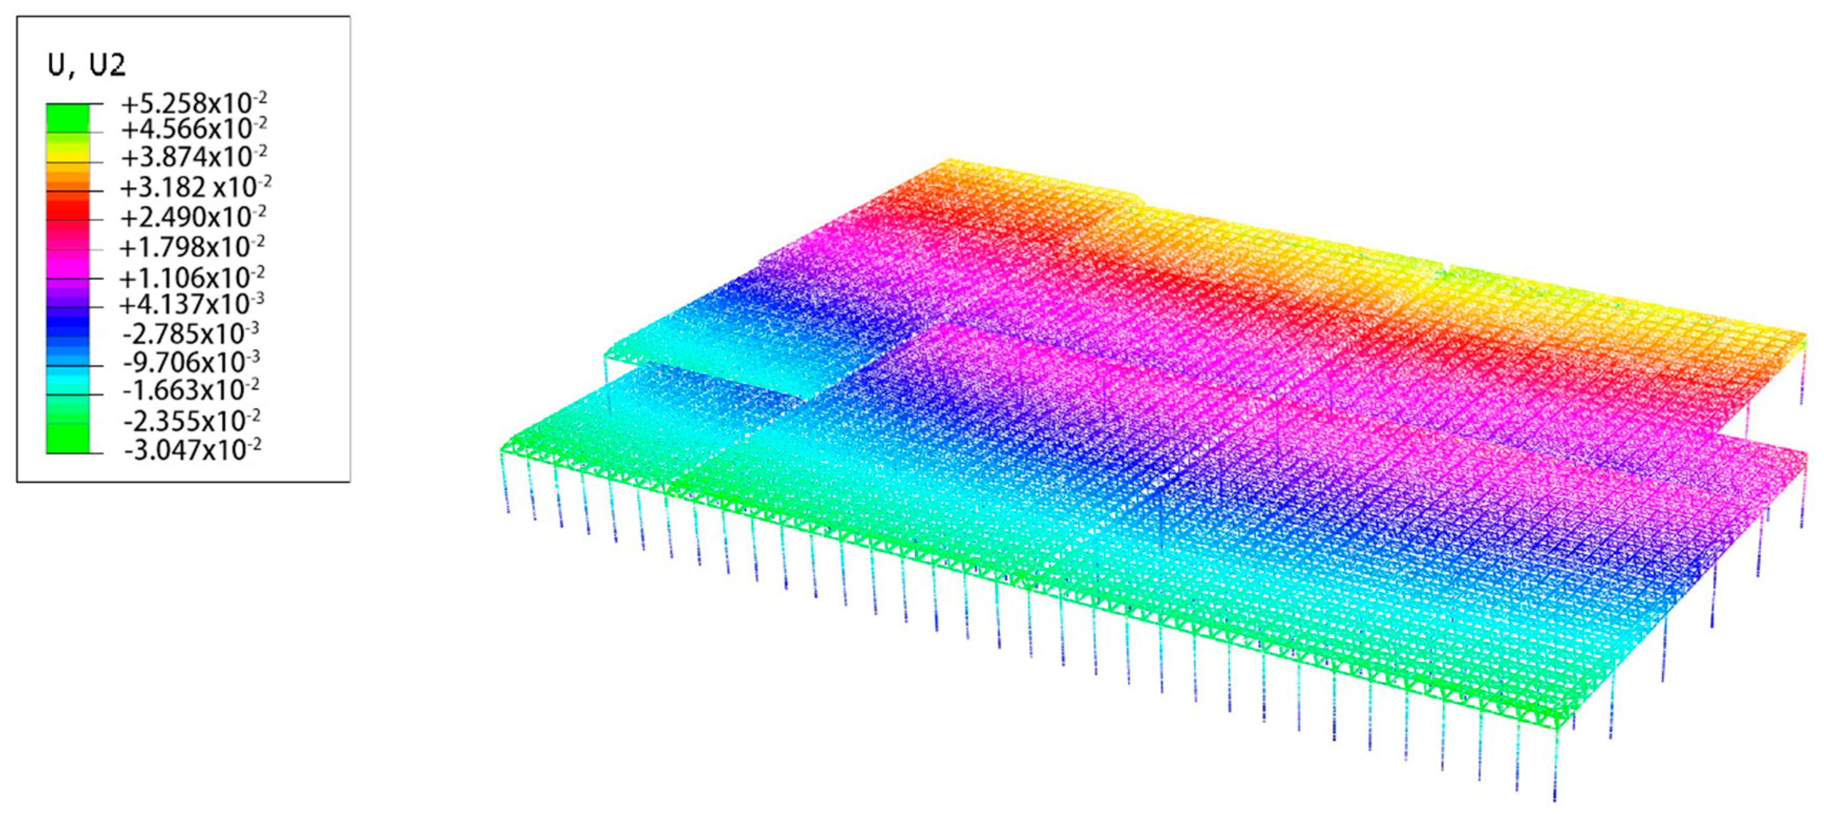1824x815 pixels.
Task: Click the topmost green legend band
Action: (68, 118)
